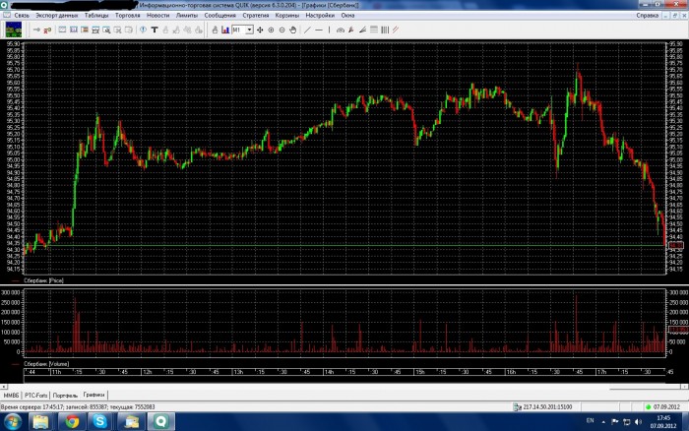Click the first table window toolbar icon

tap(62, 30)
